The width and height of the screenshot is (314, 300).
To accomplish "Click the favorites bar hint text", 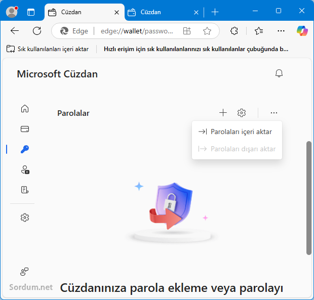I will pyautogui.click(x=196, y=49).
